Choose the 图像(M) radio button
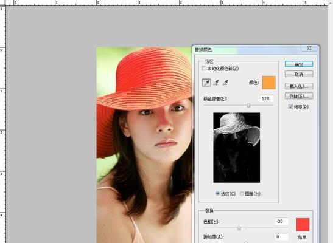The width and height of the screenshot is (333, 243). pyautogui.click(x=242, y=193)
